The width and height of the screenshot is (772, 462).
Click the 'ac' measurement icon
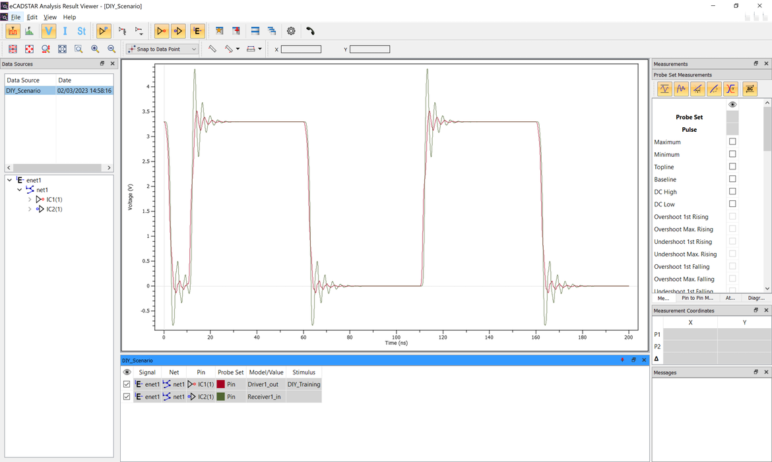pyautogui.click(x=749, y=89)
